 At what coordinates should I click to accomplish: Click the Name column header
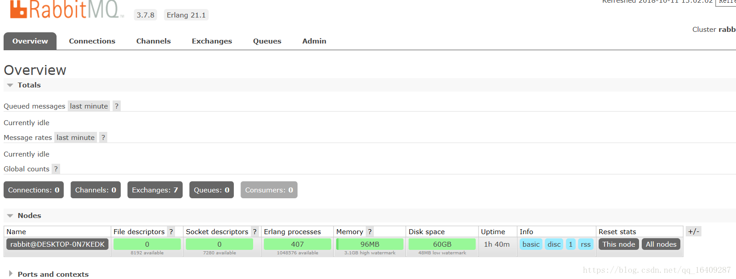click(16, 232)
